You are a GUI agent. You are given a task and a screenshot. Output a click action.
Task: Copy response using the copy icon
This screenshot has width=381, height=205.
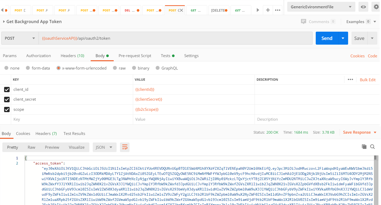pos(364,147)
